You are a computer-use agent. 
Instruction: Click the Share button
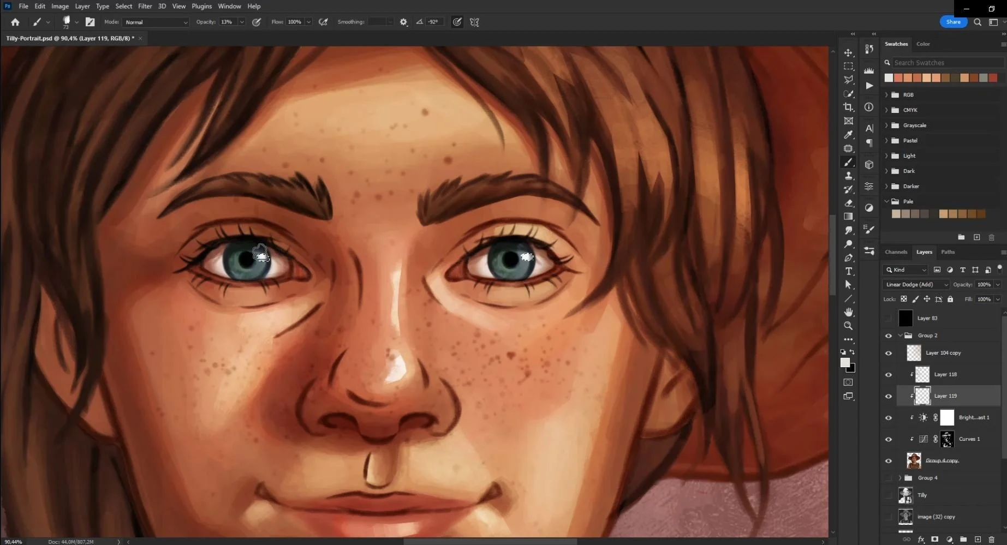(x=953, y=22)
